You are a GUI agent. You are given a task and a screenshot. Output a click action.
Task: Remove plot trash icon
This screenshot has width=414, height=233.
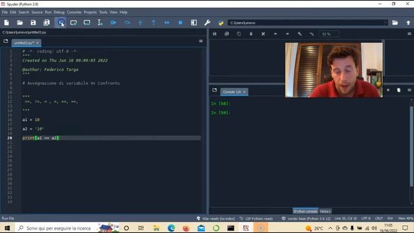click(251, 34)
